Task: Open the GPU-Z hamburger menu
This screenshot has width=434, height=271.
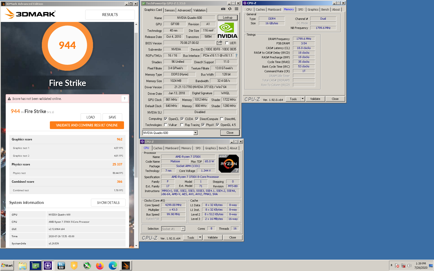Action: (236, 9)
